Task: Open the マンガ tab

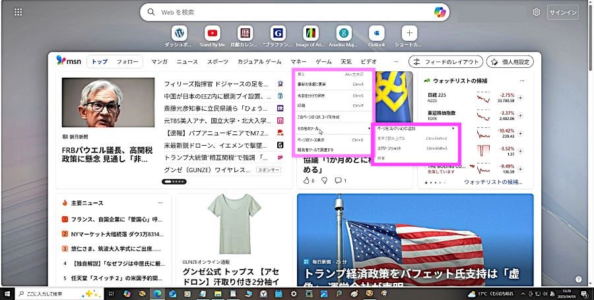Action: tap(160, 62)
